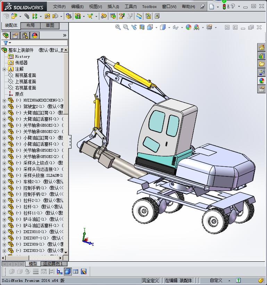Open Linear Component Pattern tool
The image size is (267, 285).
pos(35,16)
